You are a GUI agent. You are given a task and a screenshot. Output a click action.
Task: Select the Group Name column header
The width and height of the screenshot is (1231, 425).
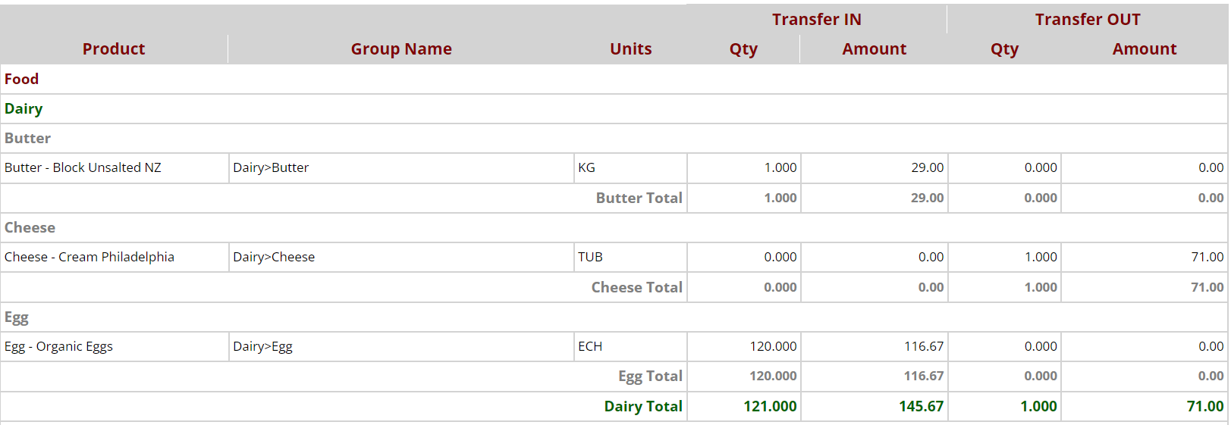pos(401,49)
